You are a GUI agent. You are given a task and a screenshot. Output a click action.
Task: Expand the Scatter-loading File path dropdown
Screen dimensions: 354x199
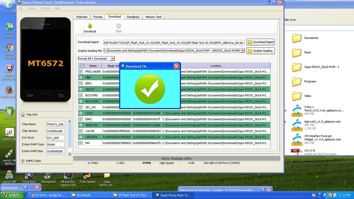tap(243, 51)
